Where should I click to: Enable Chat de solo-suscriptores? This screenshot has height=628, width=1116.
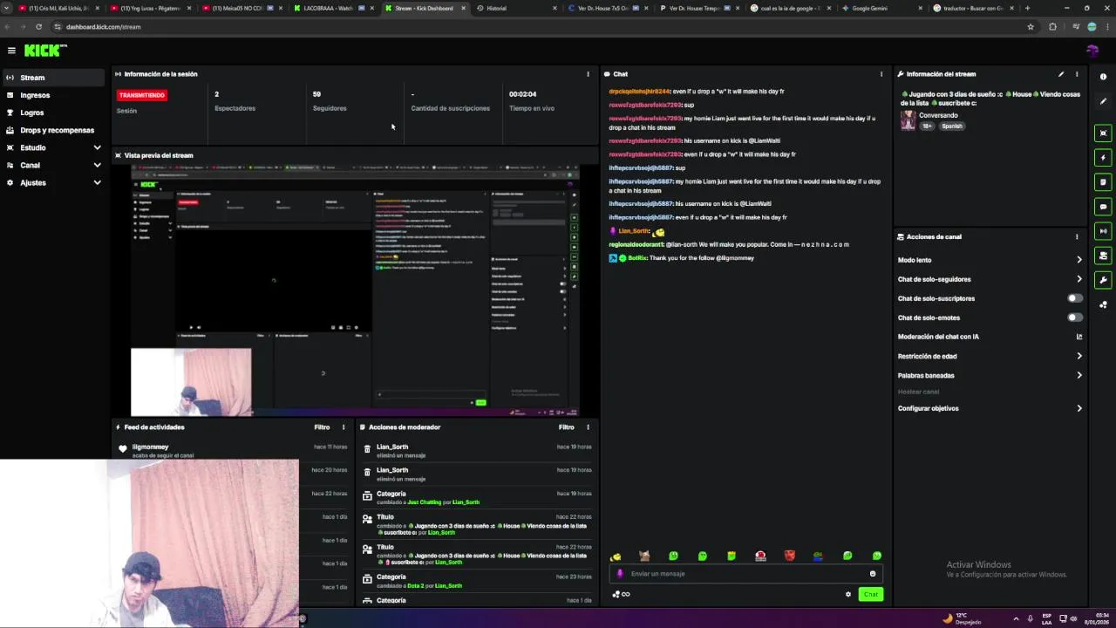point(1075,298)
